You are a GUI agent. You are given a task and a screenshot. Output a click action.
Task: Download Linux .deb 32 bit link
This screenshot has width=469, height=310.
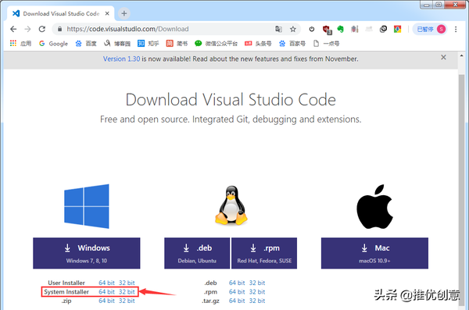257,283
